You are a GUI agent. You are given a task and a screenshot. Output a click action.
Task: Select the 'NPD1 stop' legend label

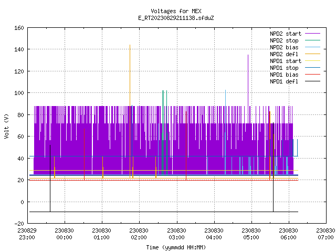(x=284, y=68)
